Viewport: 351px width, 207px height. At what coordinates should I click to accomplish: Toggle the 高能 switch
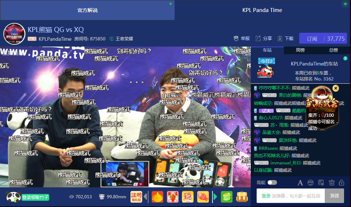click(272, 183)
